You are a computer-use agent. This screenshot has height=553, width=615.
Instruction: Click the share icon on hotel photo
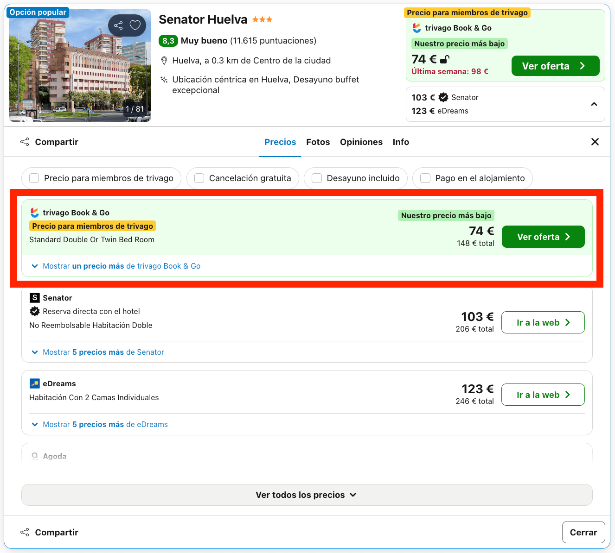click(x=118, y=25)
